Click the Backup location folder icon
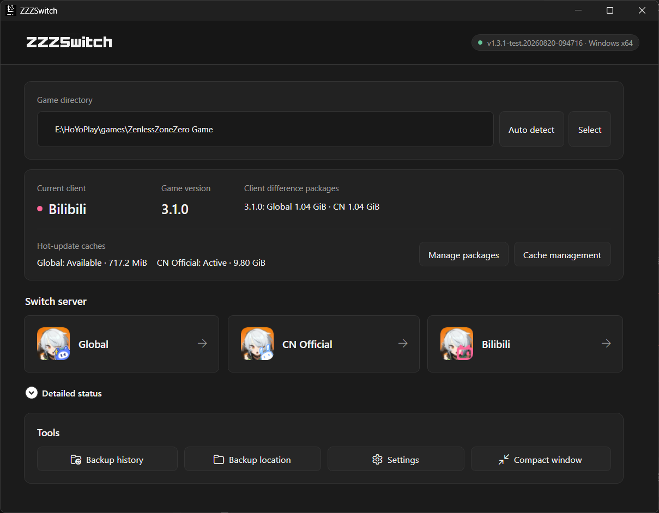 (x=219, y=460)
